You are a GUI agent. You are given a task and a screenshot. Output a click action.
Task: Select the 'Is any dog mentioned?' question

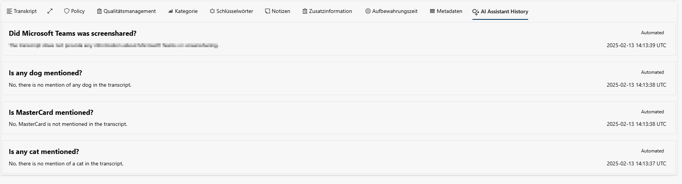45,73
